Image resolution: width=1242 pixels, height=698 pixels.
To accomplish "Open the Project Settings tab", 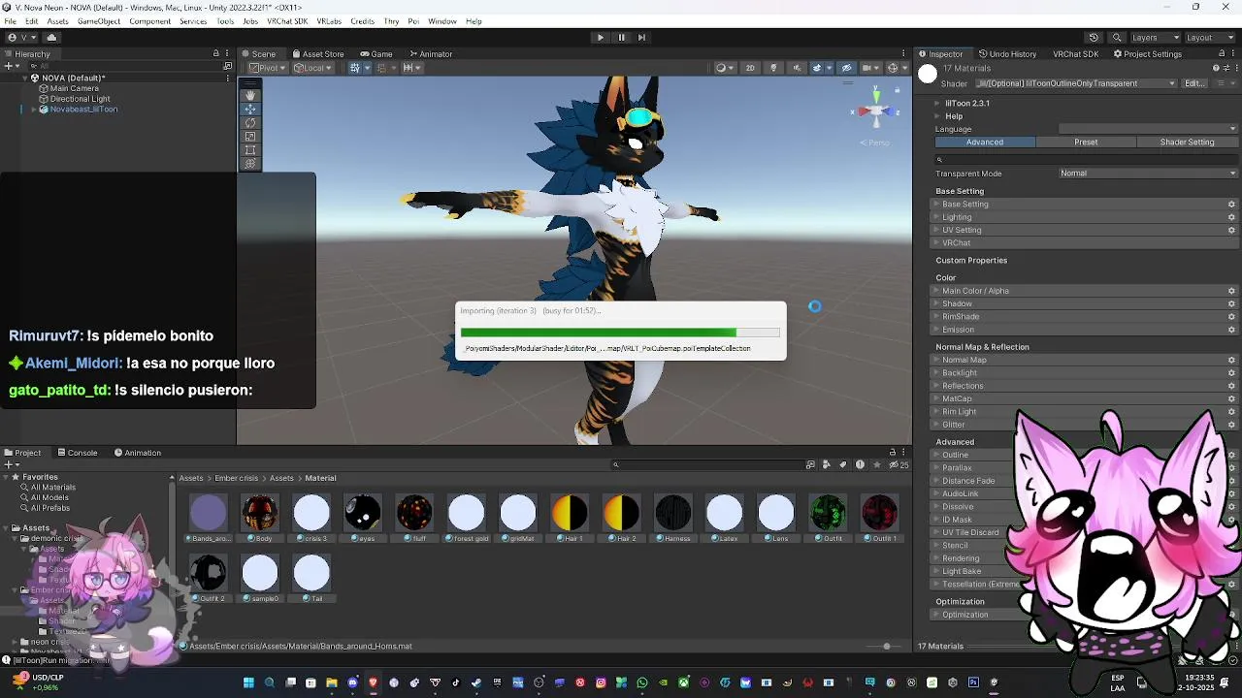I will [x=1148, y=54].
